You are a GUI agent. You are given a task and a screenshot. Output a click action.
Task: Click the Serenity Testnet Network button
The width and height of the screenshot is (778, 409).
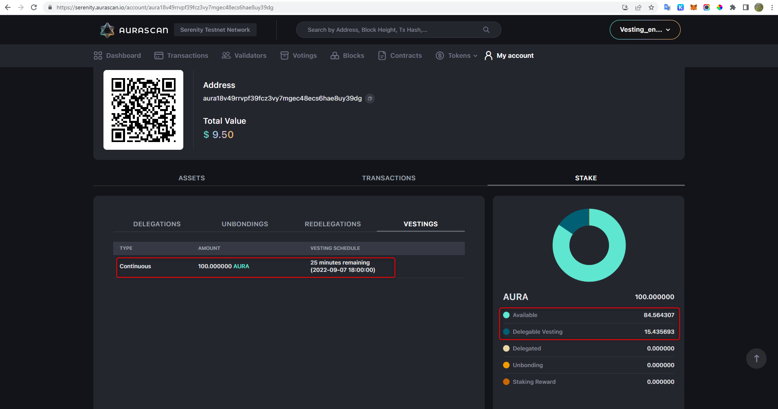pyautogui.click(x=215, y=29)
